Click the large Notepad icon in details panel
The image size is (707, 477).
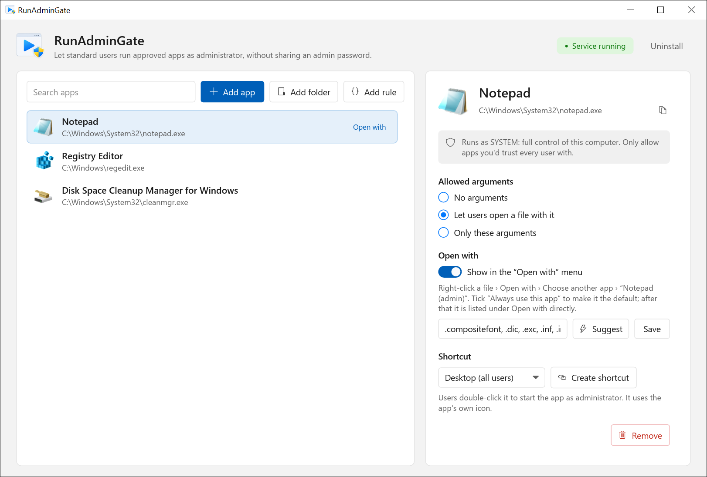[x=453, y=101]
